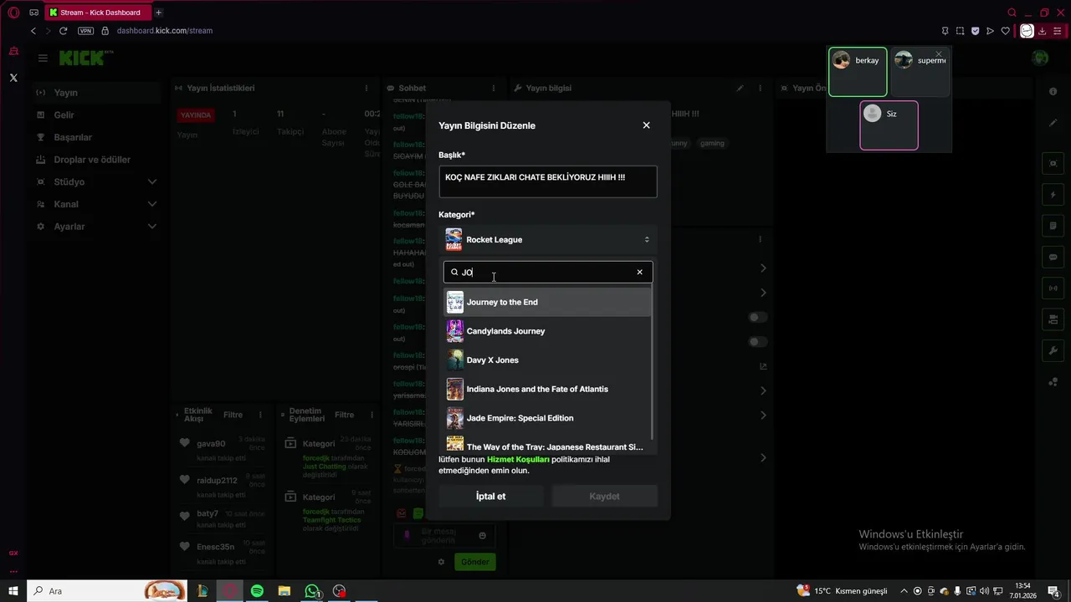Reload the page
Image resolution: width=1071 pixels, height=602 pixels.
pos(63,31)
